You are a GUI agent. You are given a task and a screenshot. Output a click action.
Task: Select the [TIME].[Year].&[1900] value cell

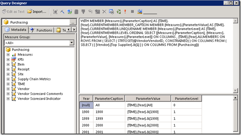(148, 112)
